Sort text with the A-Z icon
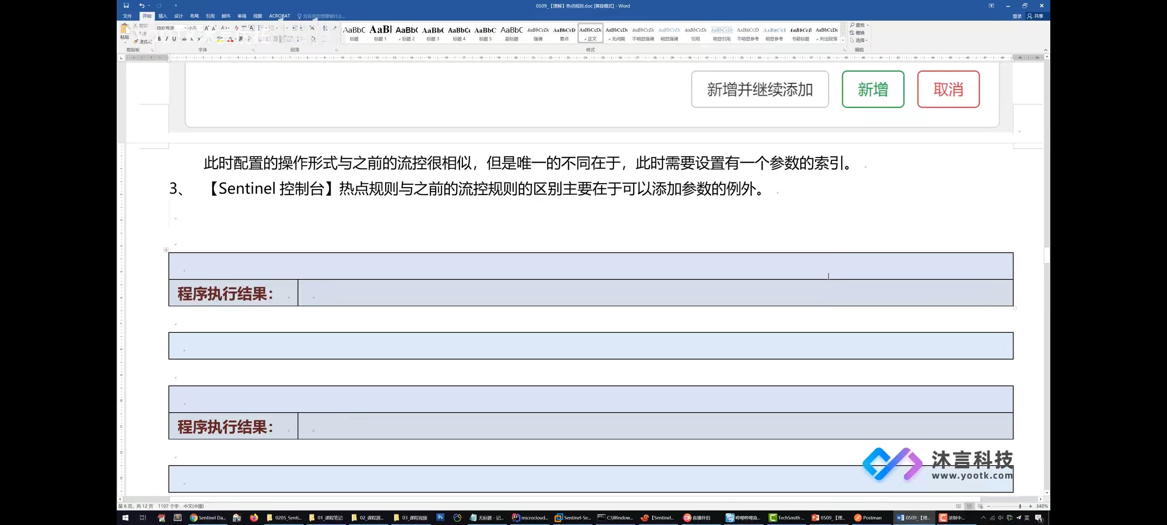Image resolution: width=1167 pixels, height=525 pixels. (325, 28)
